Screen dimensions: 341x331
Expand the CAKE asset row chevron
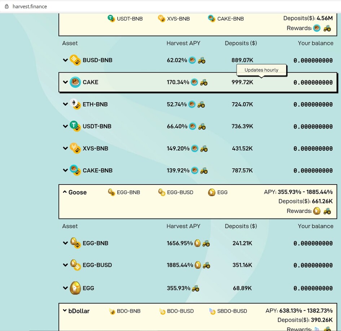(x=65, y=82)
